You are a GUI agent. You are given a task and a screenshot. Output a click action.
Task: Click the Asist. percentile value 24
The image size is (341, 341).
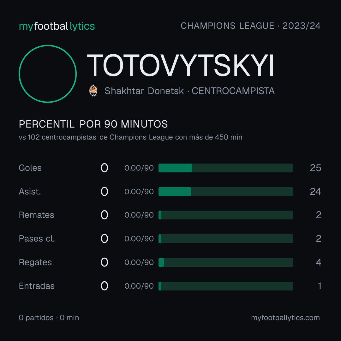pyautogui.click(x=315, y=192)
